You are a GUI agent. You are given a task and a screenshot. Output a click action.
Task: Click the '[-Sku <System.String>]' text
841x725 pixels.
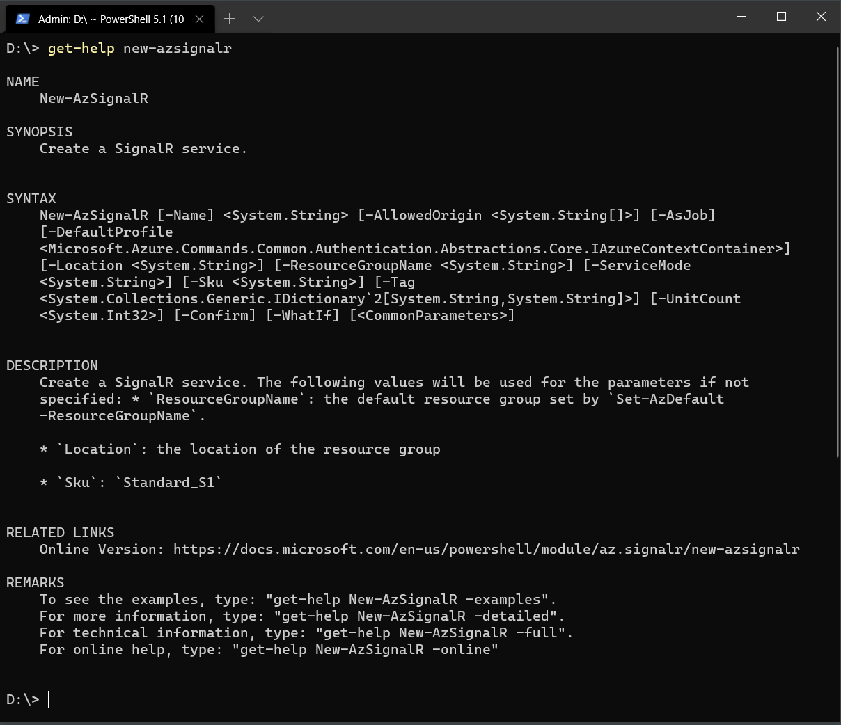274,282
